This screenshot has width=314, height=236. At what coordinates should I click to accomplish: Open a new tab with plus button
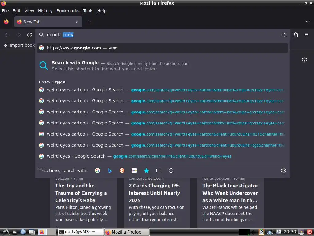point(89,22)
